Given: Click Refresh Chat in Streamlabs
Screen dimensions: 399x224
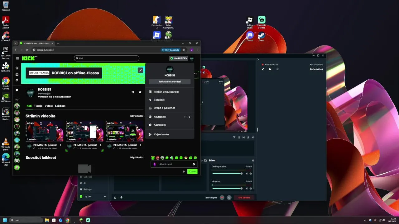Looking at the screenshot, I should point(316,69).
